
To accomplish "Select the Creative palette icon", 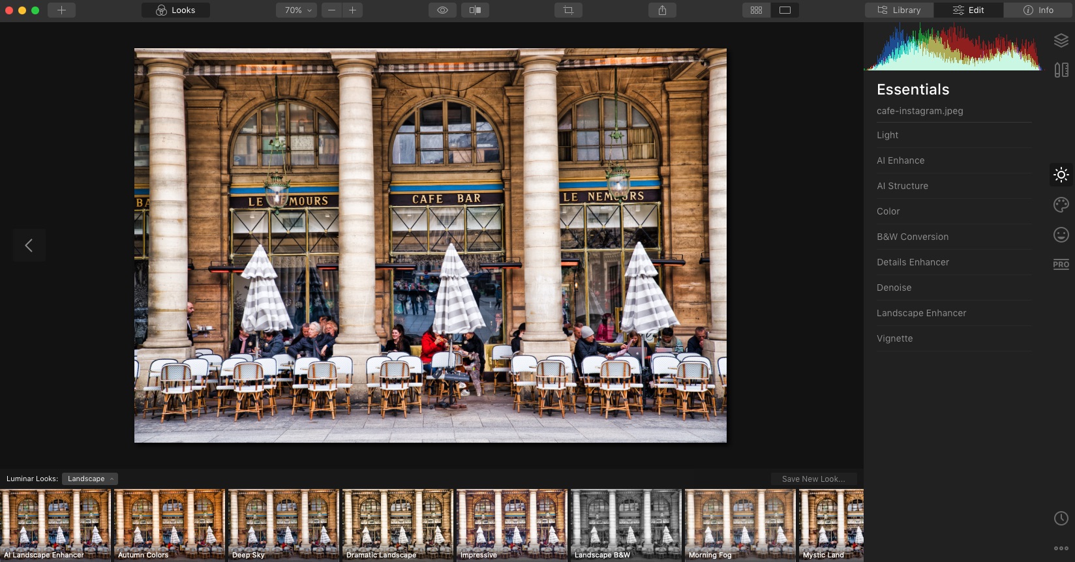I will [x=1061, y=205].
